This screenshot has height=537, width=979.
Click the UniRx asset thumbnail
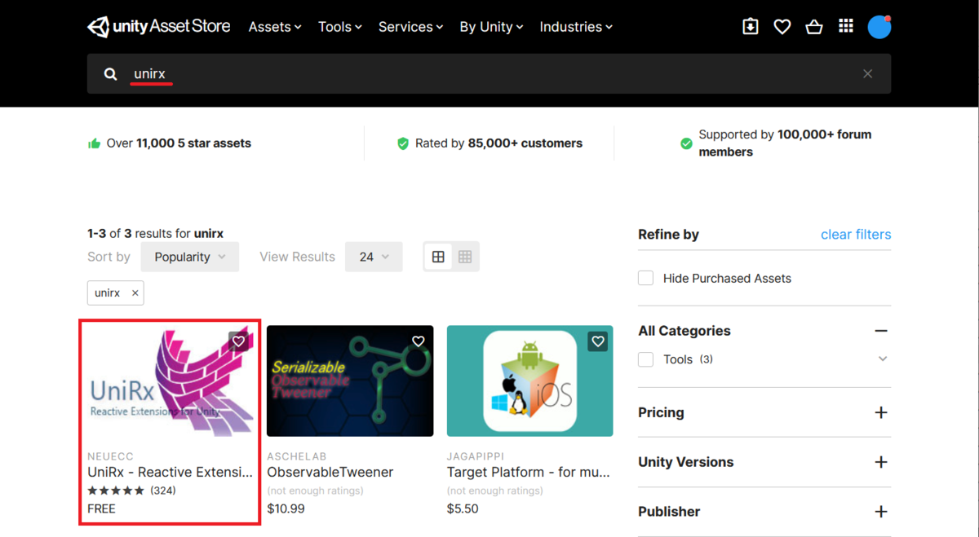(171, 381)
